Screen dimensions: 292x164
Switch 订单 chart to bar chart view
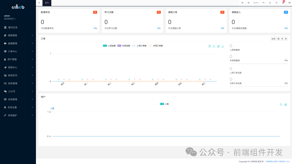pos(218,46)
